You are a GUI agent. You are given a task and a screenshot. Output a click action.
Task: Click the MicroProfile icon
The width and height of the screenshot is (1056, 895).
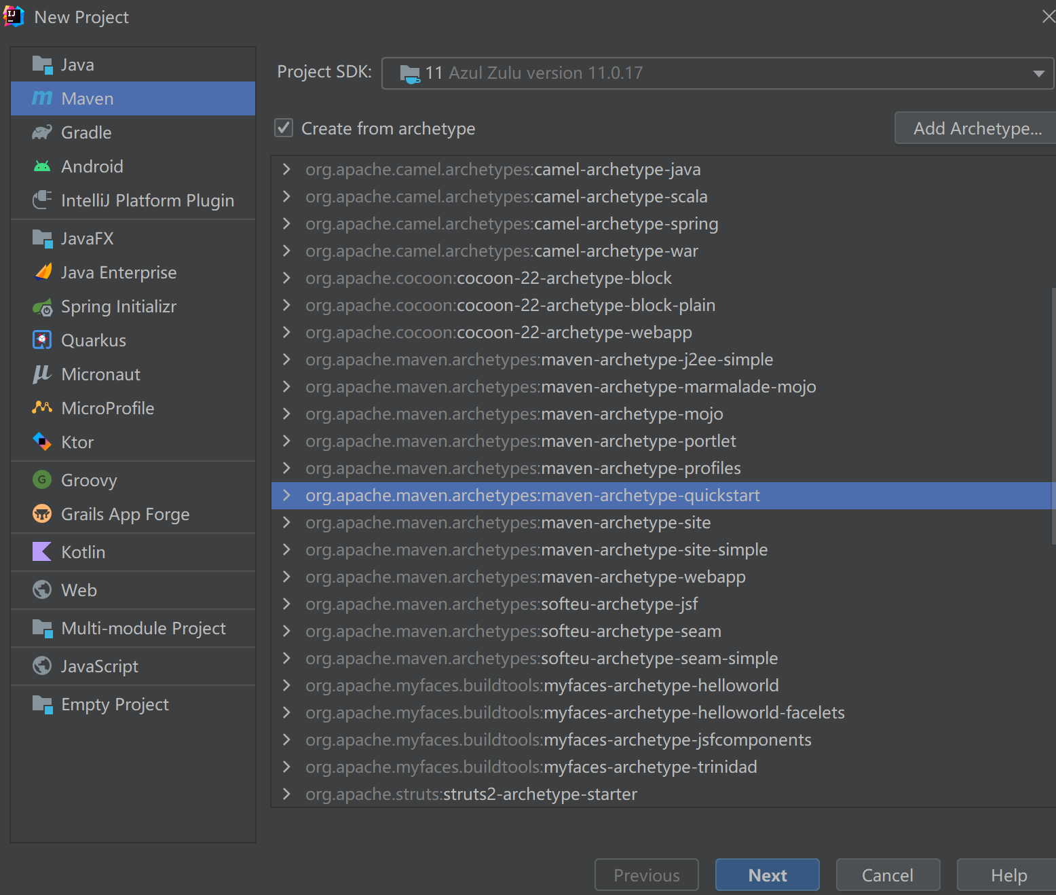[x=42, y=408]
